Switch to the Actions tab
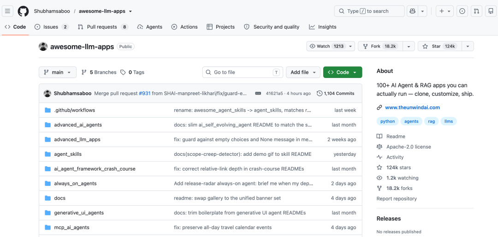 point(184,27)
